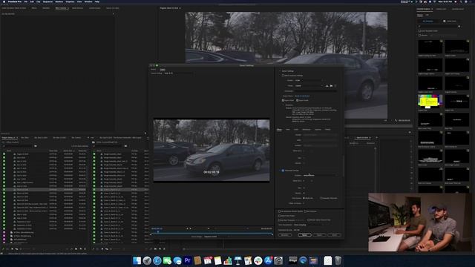Open the export Format dropdown

[x=309, y=81]
